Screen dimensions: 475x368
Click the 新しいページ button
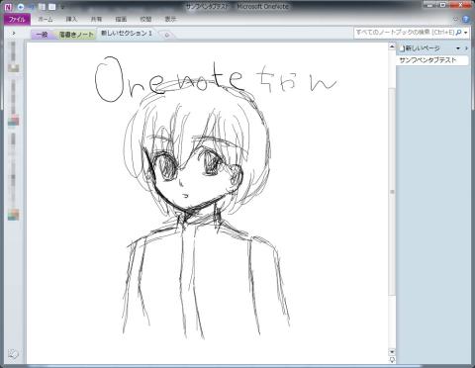[420, 48]
